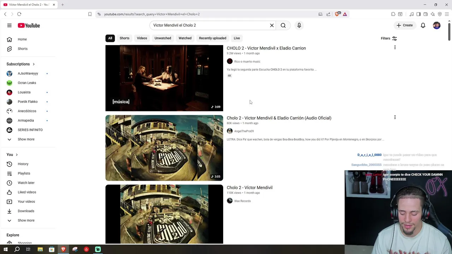Open Anecdóticos channel subscription
The image size is (452, 254).
coord(28,111)
